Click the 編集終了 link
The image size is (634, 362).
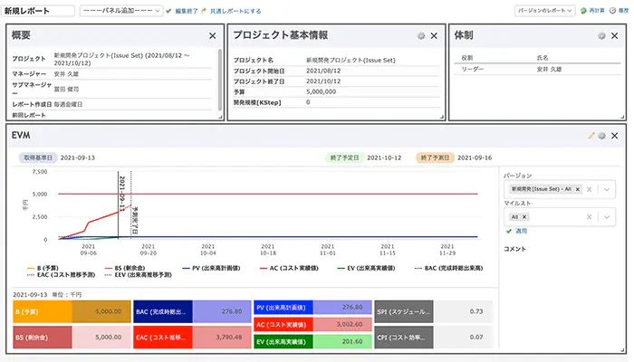click(186, 11)
